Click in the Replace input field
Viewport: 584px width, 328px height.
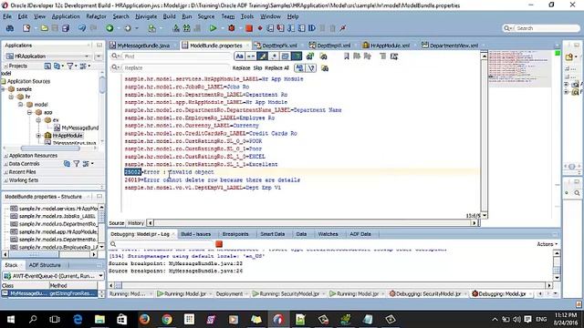click(x=175, y=68)
